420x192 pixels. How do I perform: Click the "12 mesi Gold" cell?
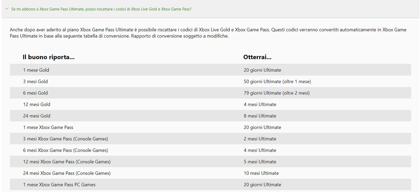(37, 104)
